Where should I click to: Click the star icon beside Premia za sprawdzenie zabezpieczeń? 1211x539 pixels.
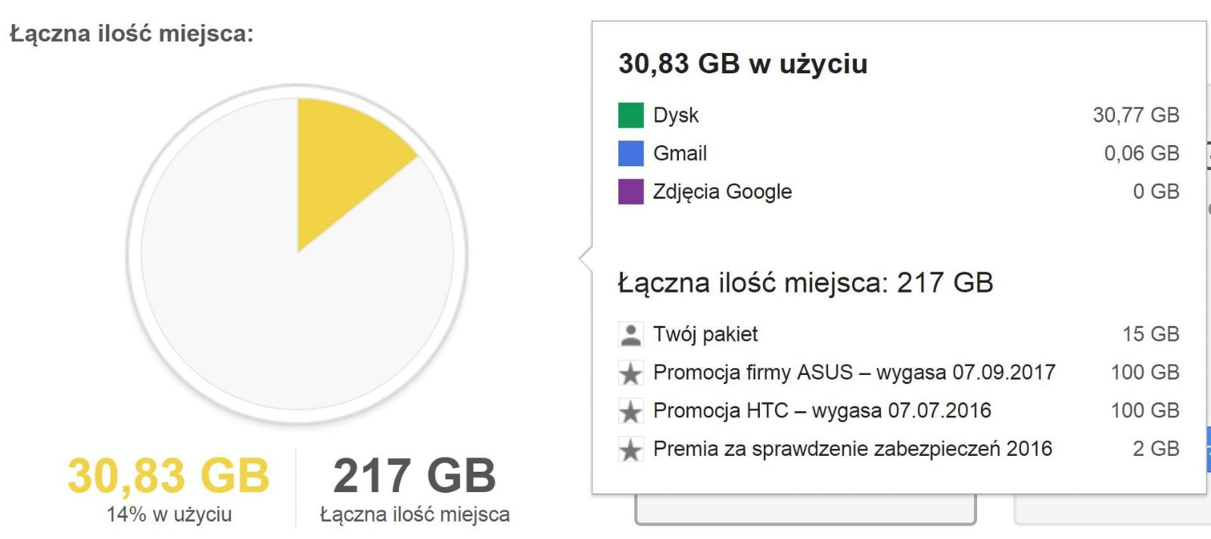point(630,449)
